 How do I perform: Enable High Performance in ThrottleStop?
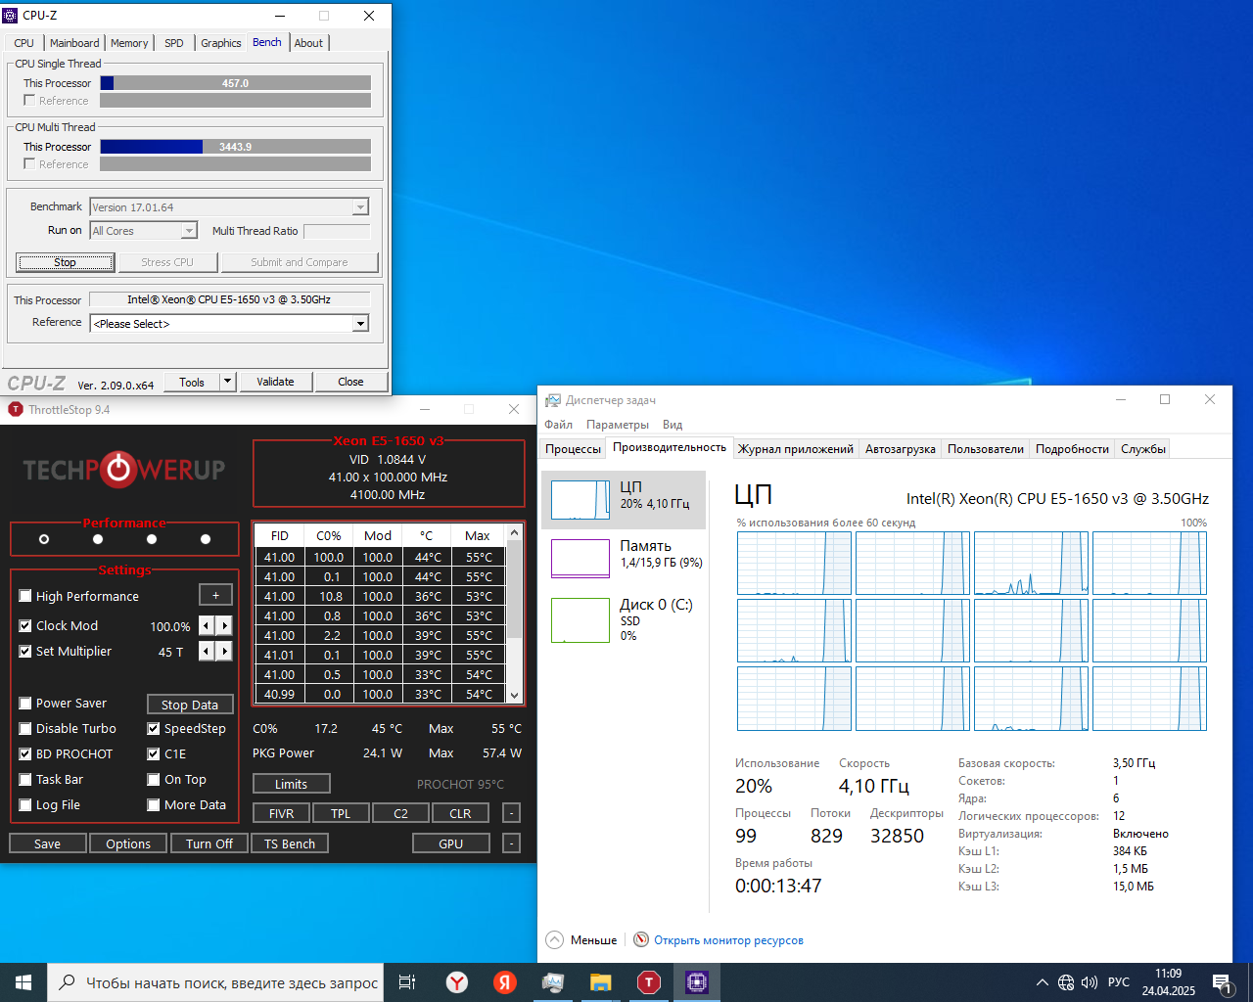pos(25,596)
